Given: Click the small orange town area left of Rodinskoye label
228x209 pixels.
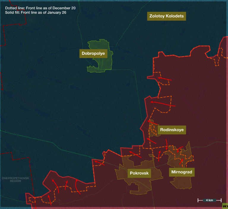Looking at the screenshot, I should tap(153, 129).
